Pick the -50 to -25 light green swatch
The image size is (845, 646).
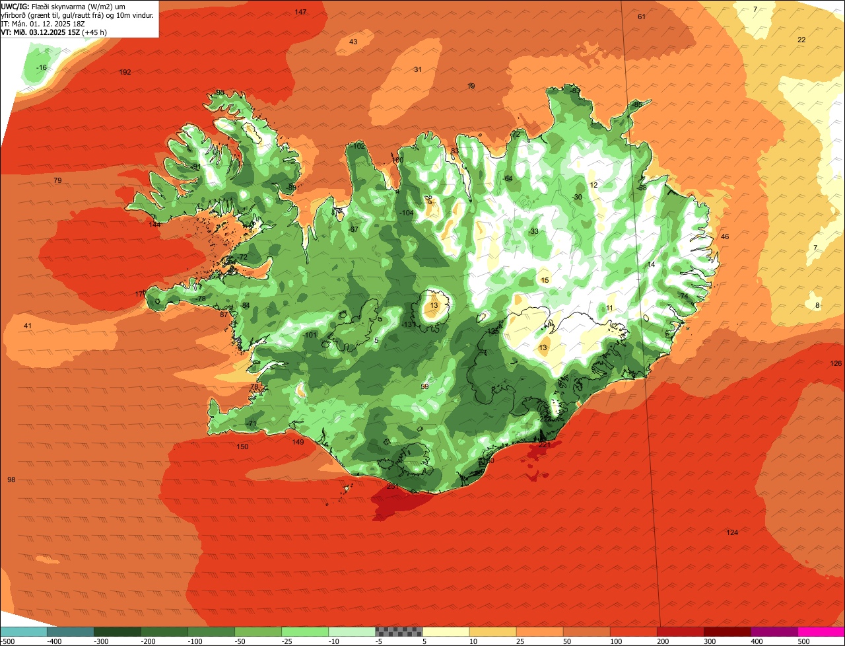(258, 631)
